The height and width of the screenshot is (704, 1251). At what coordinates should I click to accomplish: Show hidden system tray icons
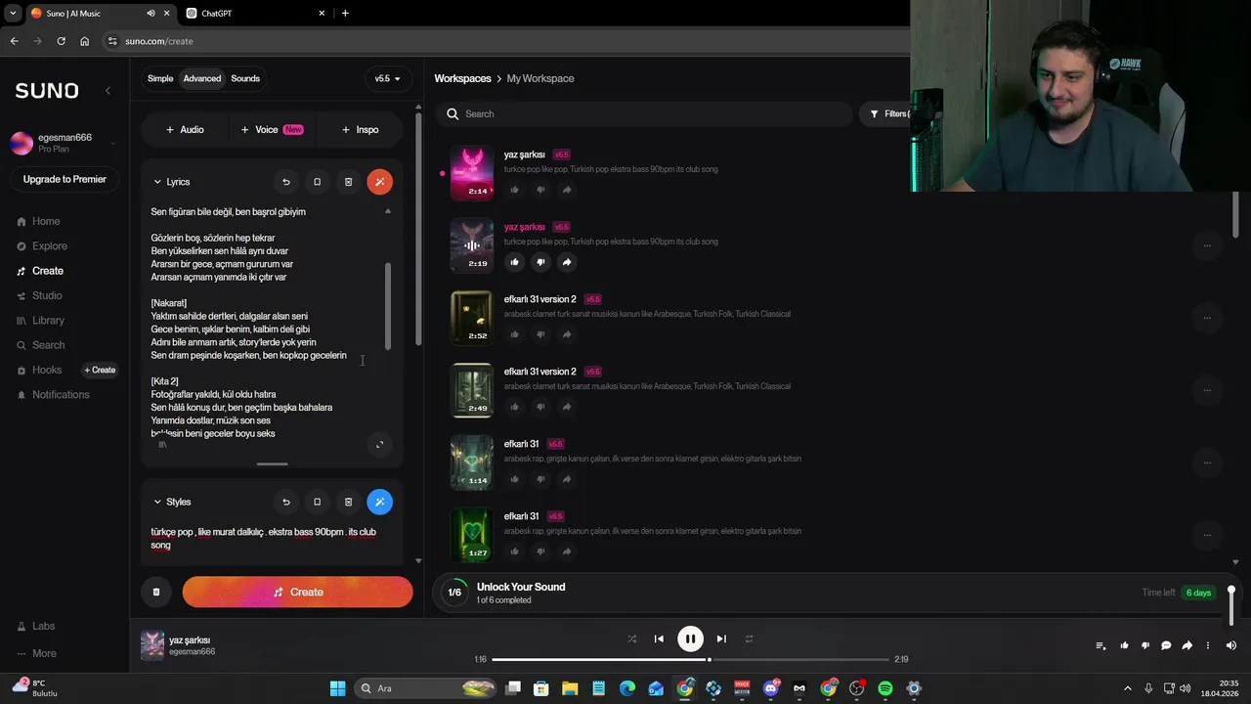1127,688
